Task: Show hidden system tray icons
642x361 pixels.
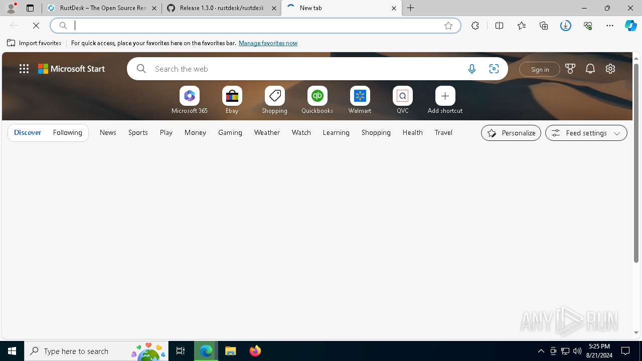Action: click(x=541, y=351)
